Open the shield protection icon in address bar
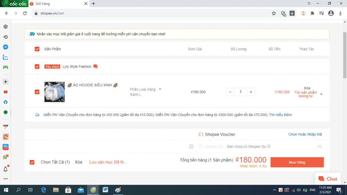 pyautogui.click(x=283, y=14)
